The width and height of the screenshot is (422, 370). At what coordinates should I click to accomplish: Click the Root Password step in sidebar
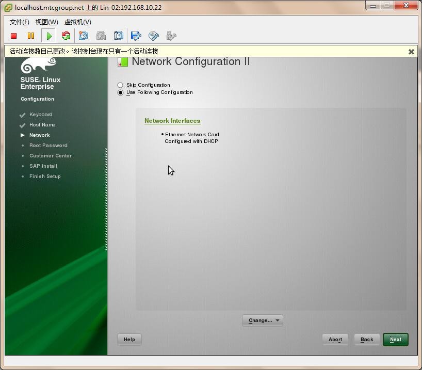pos(48,146)
